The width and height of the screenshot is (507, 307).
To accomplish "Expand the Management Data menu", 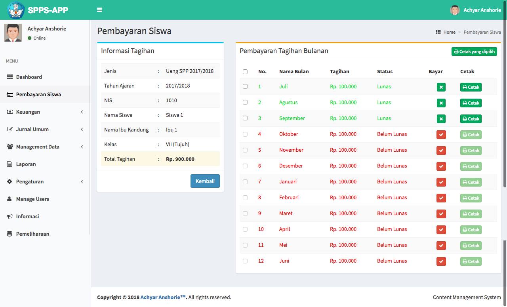I will [38, 147].
